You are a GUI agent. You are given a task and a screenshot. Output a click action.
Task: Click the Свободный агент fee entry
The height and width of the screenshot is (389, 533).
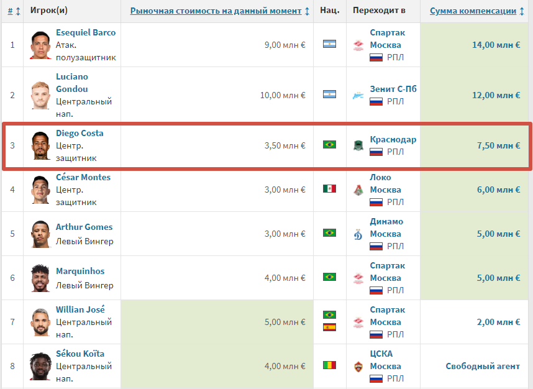pos(483,366)
